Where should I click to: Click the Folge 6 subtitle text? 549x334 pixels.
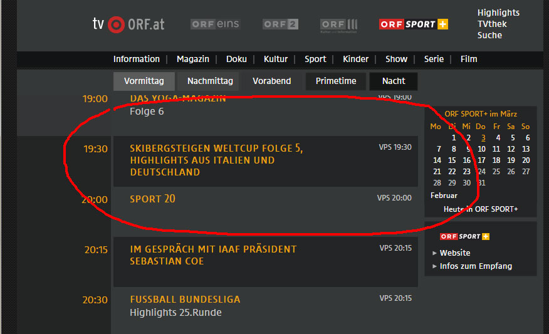[147, 112]
